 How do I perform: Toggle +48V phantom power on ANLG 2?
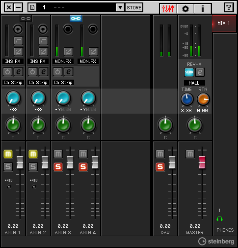point(34,186)
